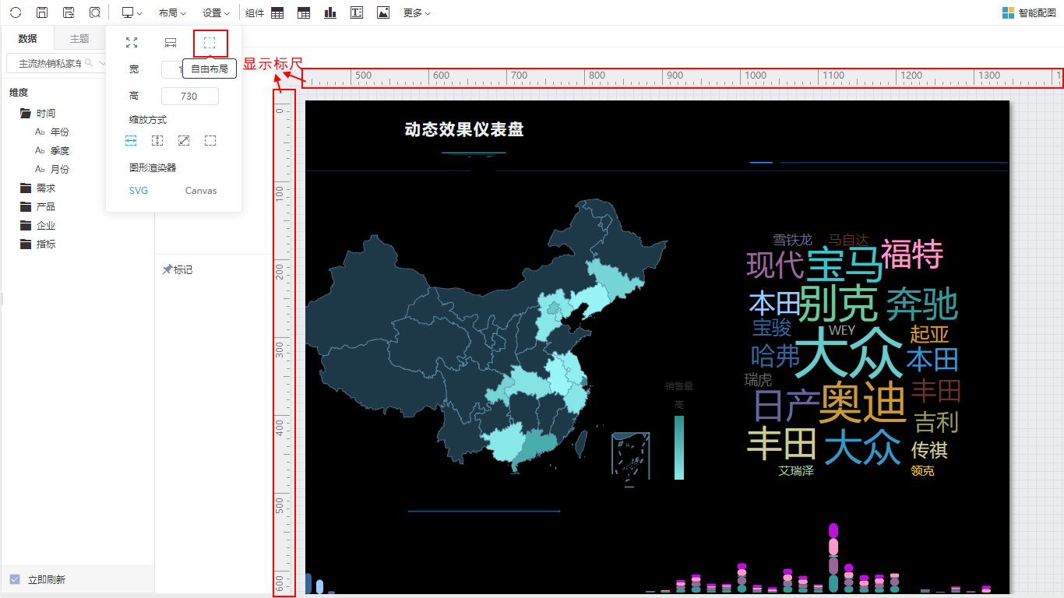Choose fit-height scaling mode icon

(x=157, y=141)
